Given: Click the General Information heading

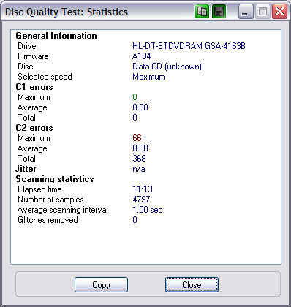Looking at the screenshot, I should click(x=56, y=36).
